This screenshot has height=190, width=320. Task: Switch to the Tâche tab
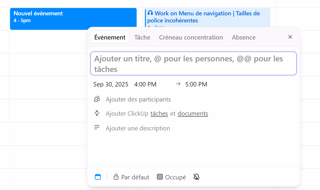tap(142, 37)
